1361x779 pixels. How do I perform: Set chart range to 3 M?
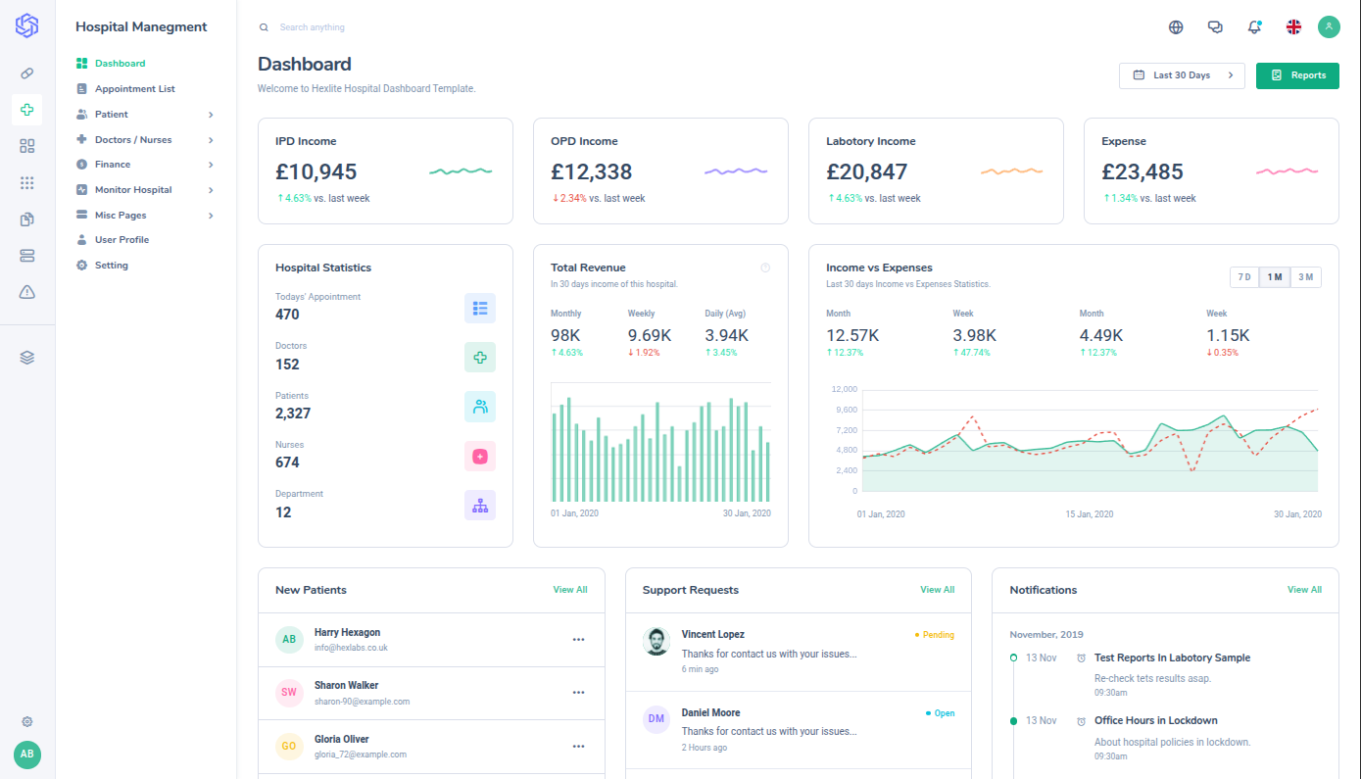tap(1305, 277)
